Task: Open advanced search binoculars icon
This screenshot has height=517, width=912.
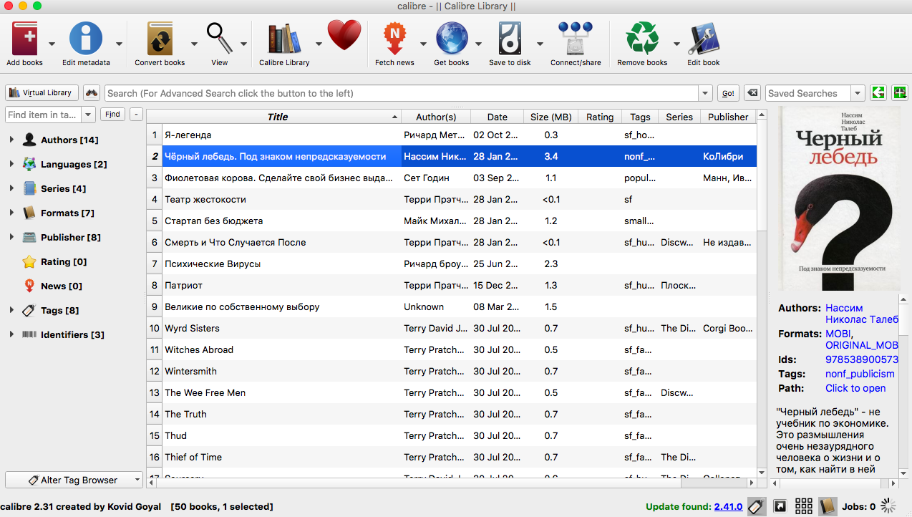Action: (x=92, y=93)
